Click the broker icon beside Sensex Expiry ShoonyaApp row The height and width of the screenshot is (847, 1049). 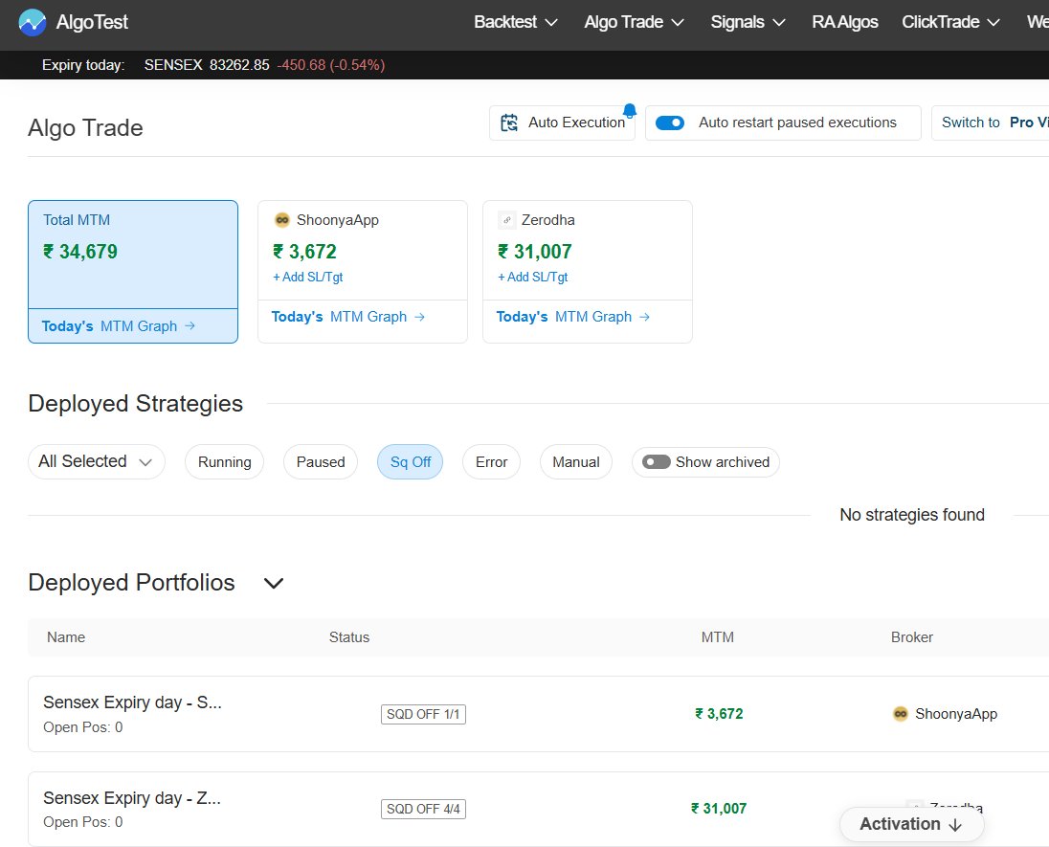point(900,713)
